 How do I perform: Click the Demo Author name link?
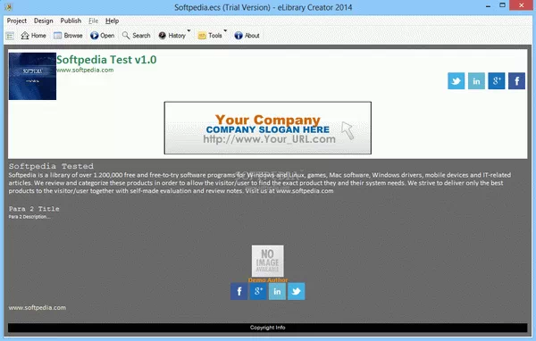pos(268,279)
